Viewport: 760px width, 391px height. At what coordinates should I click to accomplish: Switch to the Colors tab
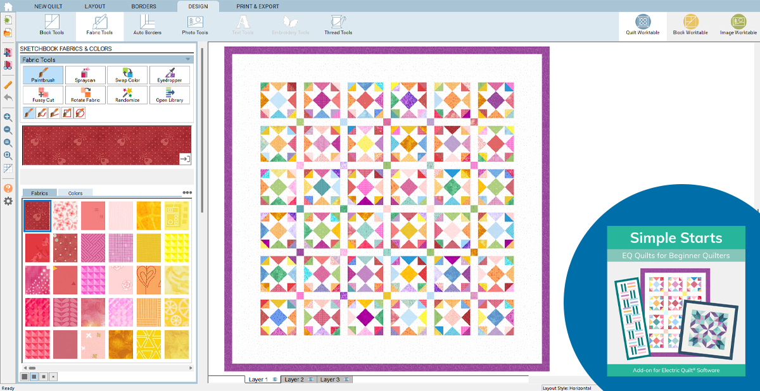[x=75, y=193]
